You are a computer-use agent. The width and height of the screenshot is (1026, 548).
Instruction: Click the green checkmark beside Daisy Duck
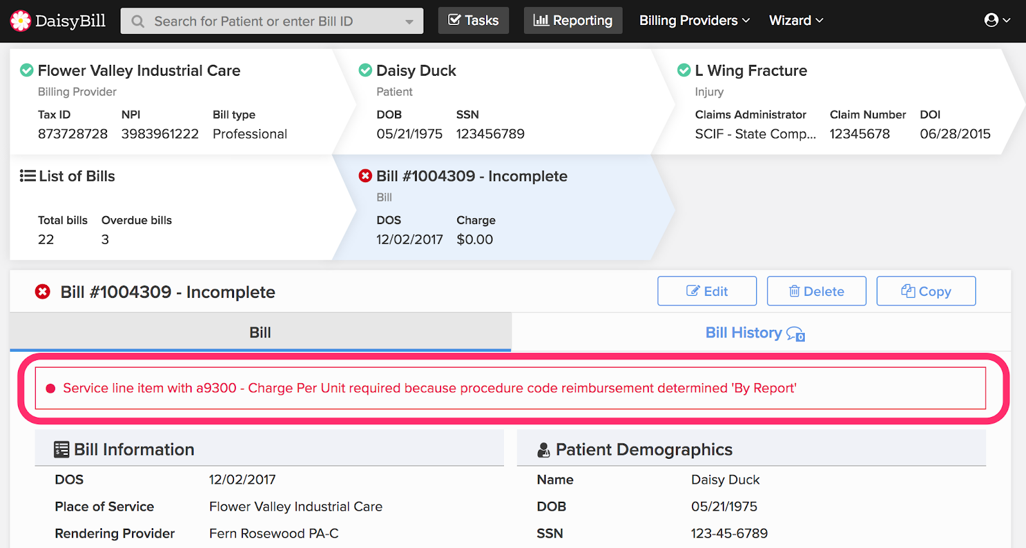366,70
